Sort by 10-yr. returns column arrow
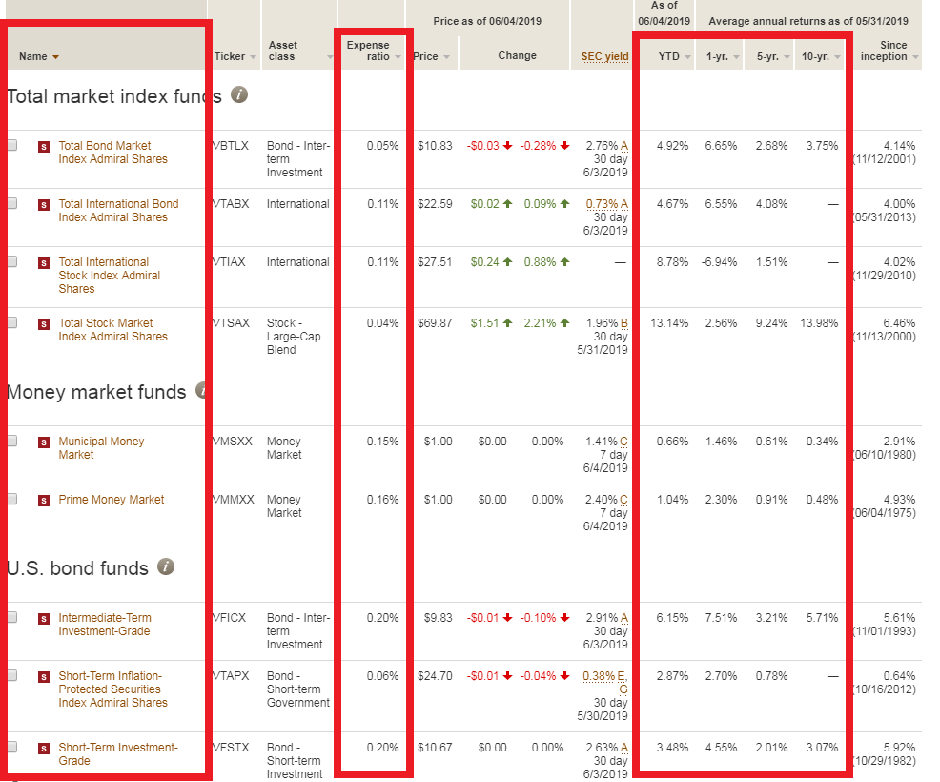This screenshot has width=940, height=782. (837, 57)
